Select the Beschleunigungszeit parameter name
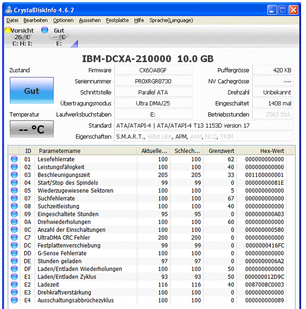The height and width of the screenshot is (309, 306). [64, 175]
